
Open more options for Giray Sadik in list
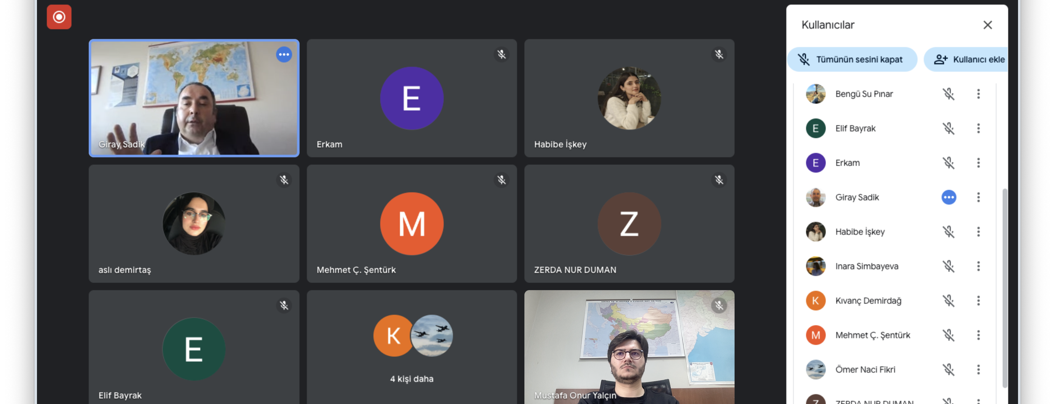978,198
